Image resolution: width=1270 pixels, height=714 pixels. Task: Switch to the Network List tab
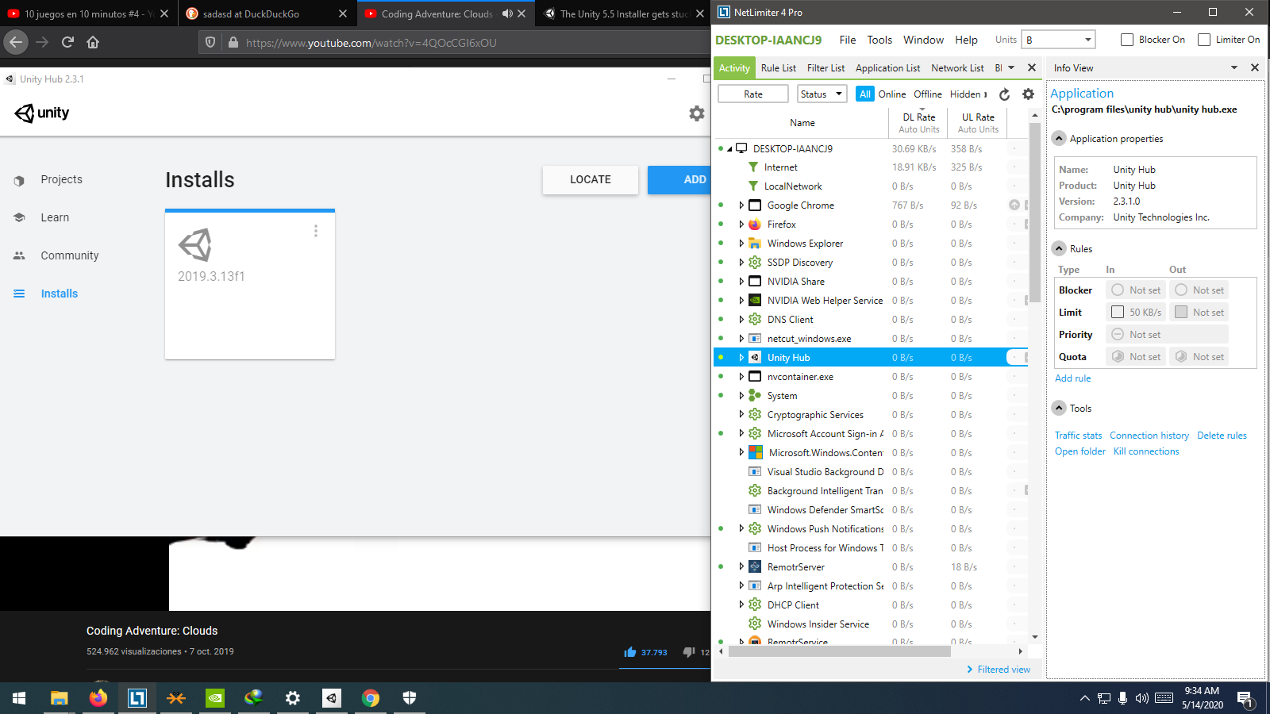pyautogui.click(x=957, y=68)
